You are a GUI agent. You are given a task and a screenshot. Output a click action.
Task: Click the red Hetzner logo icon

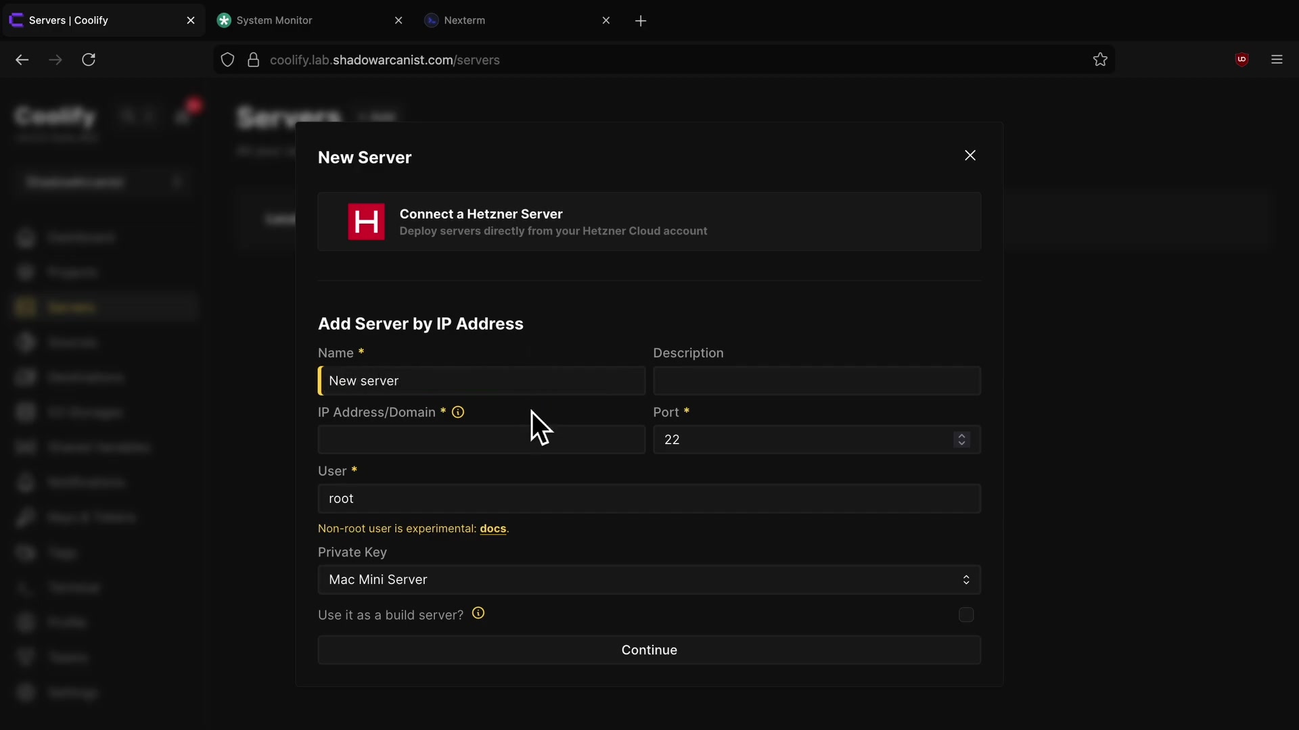366,222
